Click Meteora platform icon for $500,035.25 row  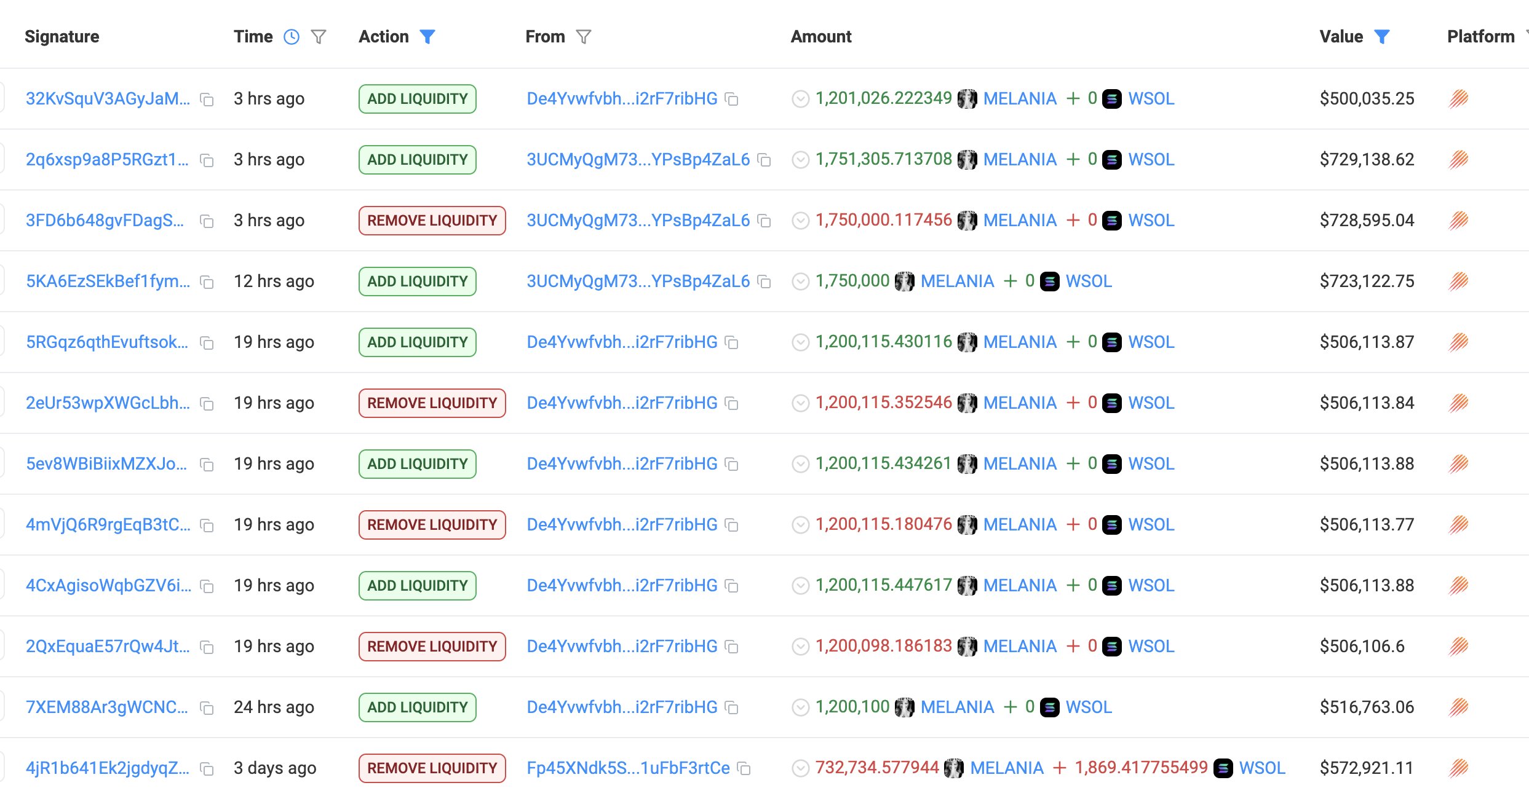tap(1458, 99)
